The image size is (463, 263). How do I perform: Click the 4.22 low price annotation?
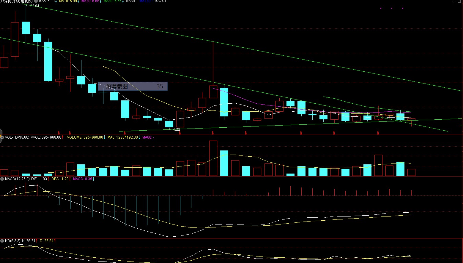[176, 129]
